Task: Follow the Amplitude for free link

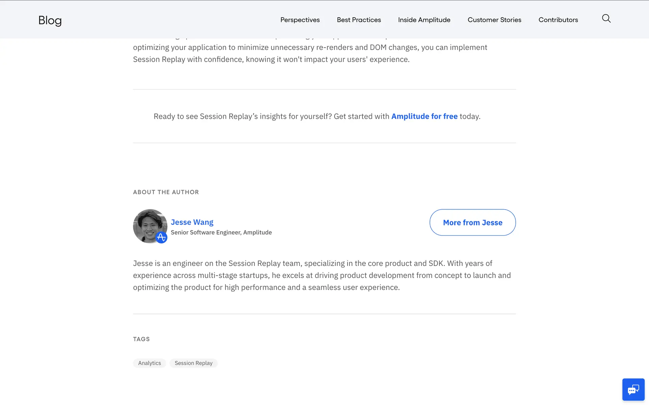Action: (424, 116)
